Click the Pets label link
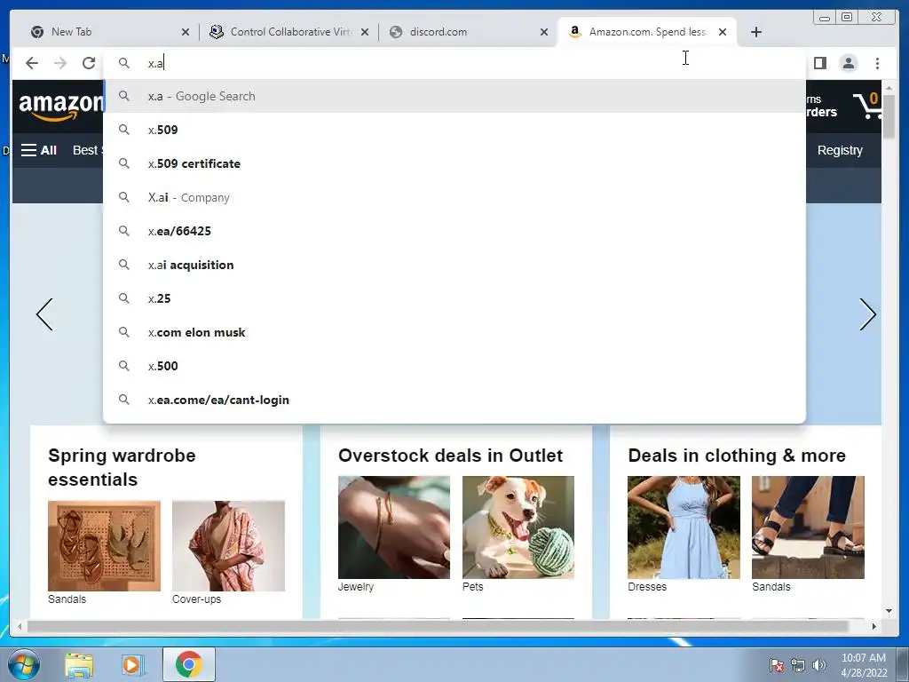Image resolution: width=909 pixels, height=682 pixels. 472,586
